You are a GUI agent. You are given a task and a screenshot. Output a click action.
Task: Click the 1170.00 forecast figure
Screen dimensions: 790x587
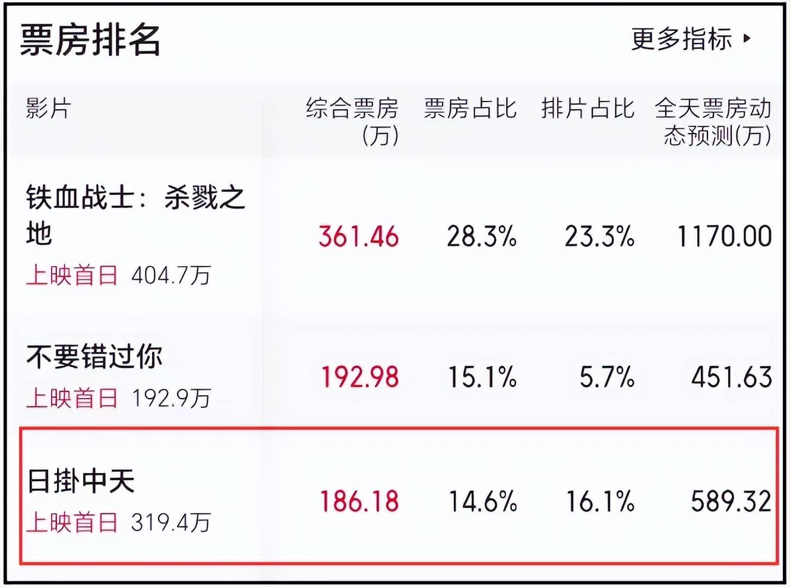[x=724, y=236]
